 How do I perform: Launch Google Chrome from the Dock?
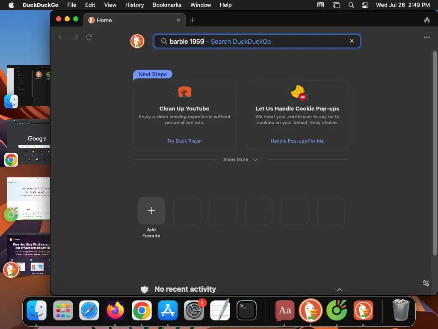(x=142, y=310)
